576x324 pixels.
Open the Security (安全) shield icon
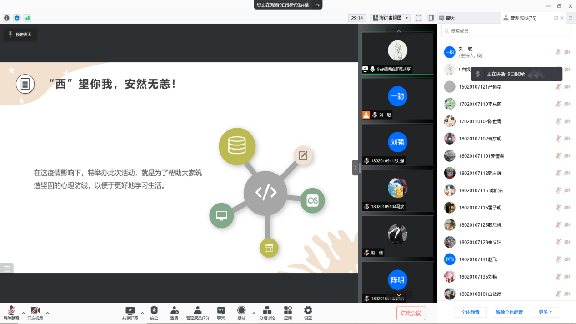(x=154, y=312)
